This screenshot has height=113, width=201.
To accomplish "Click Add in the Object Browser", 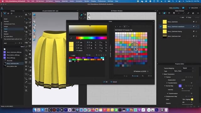I will pos(182,18).
